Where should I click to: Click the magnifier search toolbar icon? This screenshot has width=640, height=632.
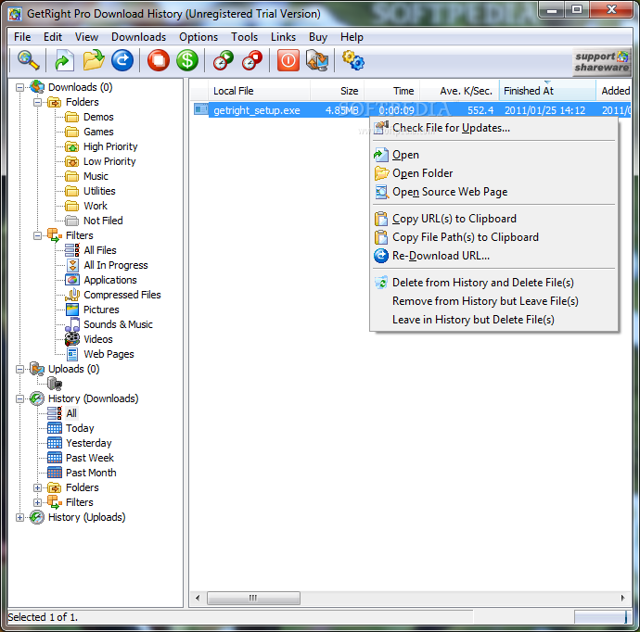click(28, 60)
